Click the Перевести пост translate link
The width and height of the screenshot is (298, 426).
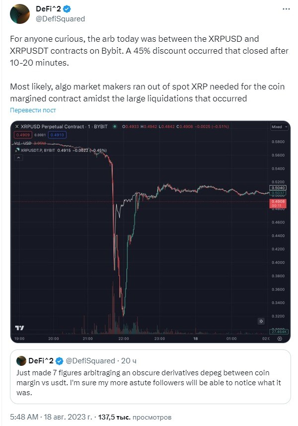coord(33,110)
